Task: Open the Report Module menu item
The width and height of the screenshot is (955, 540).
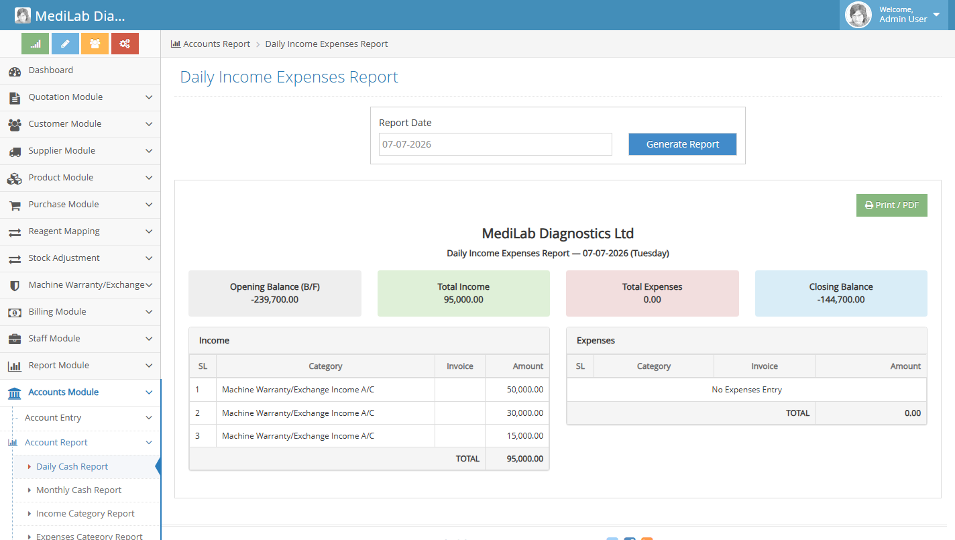Action: point(80,366)
